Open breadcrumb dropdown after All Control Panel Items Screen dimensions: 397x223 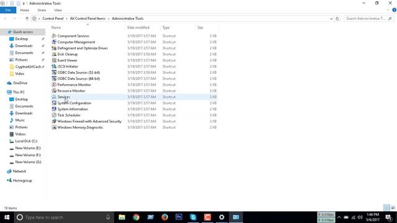109,19
